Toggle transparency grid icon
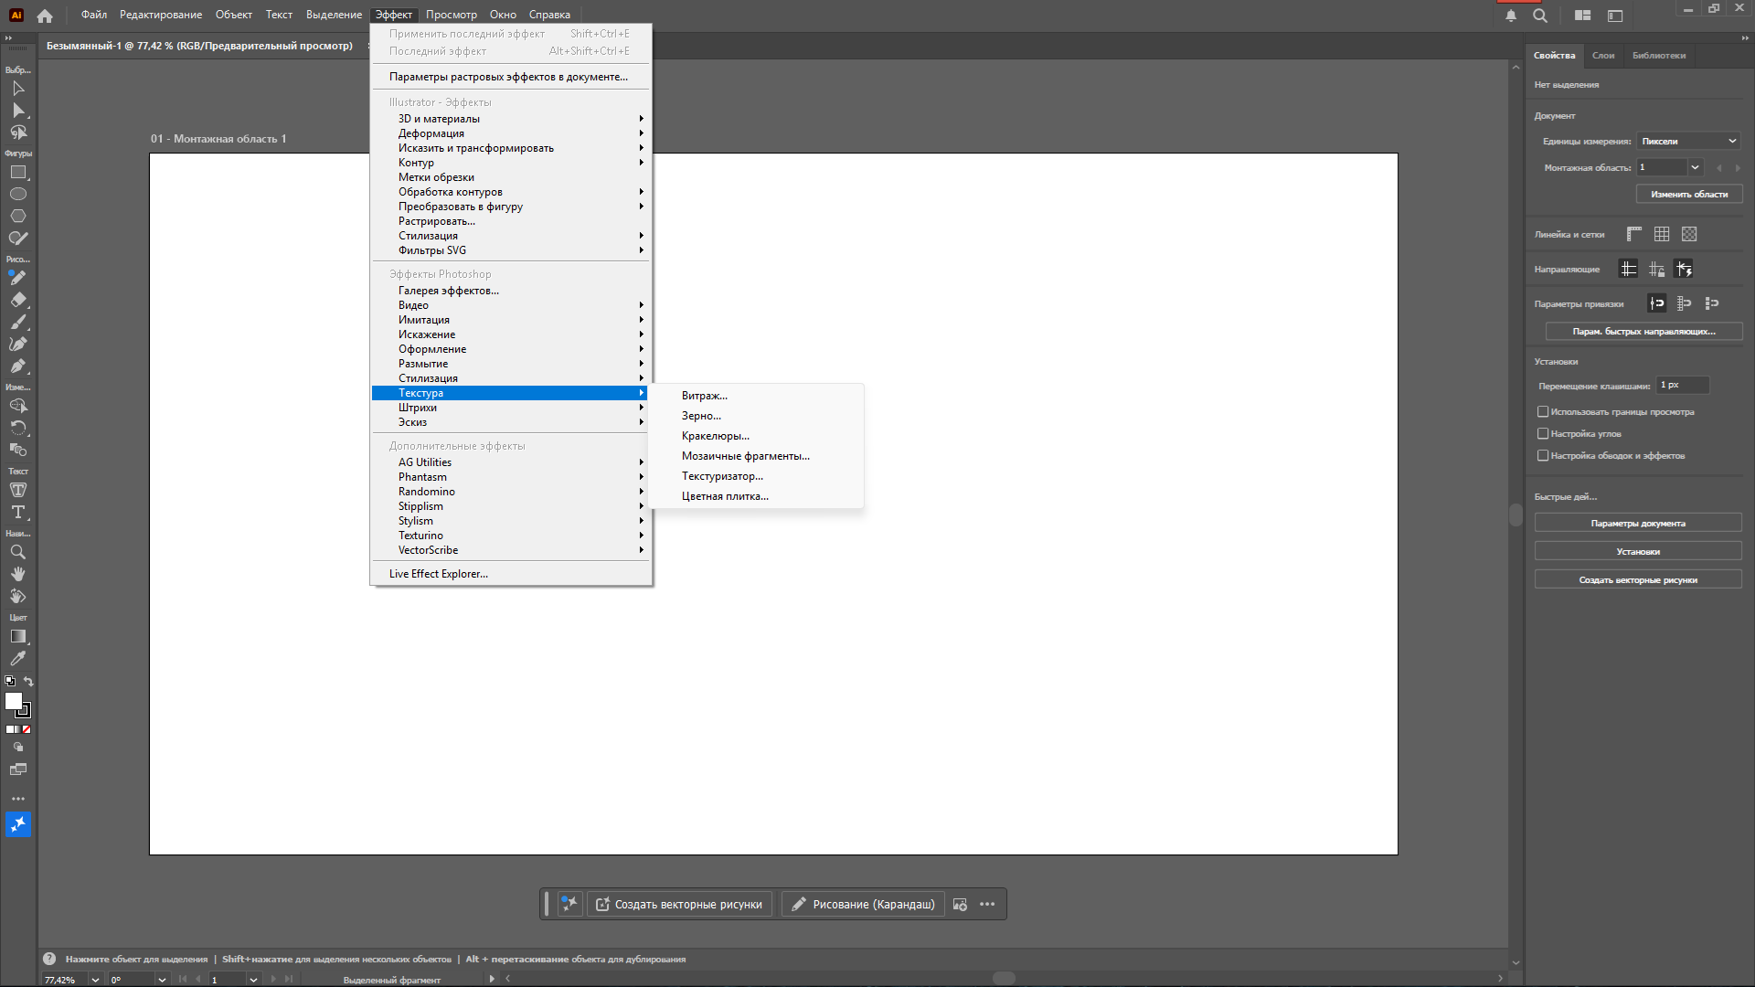This screenshot has width=1755, height=987. pos(1689,234)
